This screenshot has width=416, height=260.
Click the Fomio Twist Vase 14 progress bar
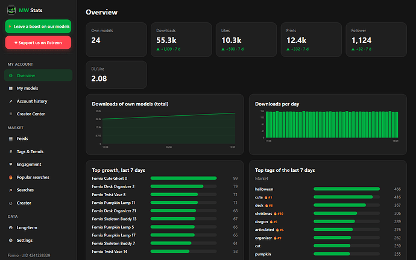pyautogui.click(x=184, y=251)
